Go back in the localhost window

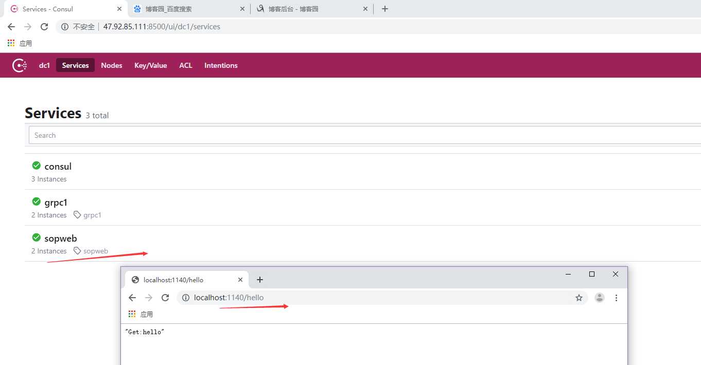pyautogui.click(x=132, y=298)
